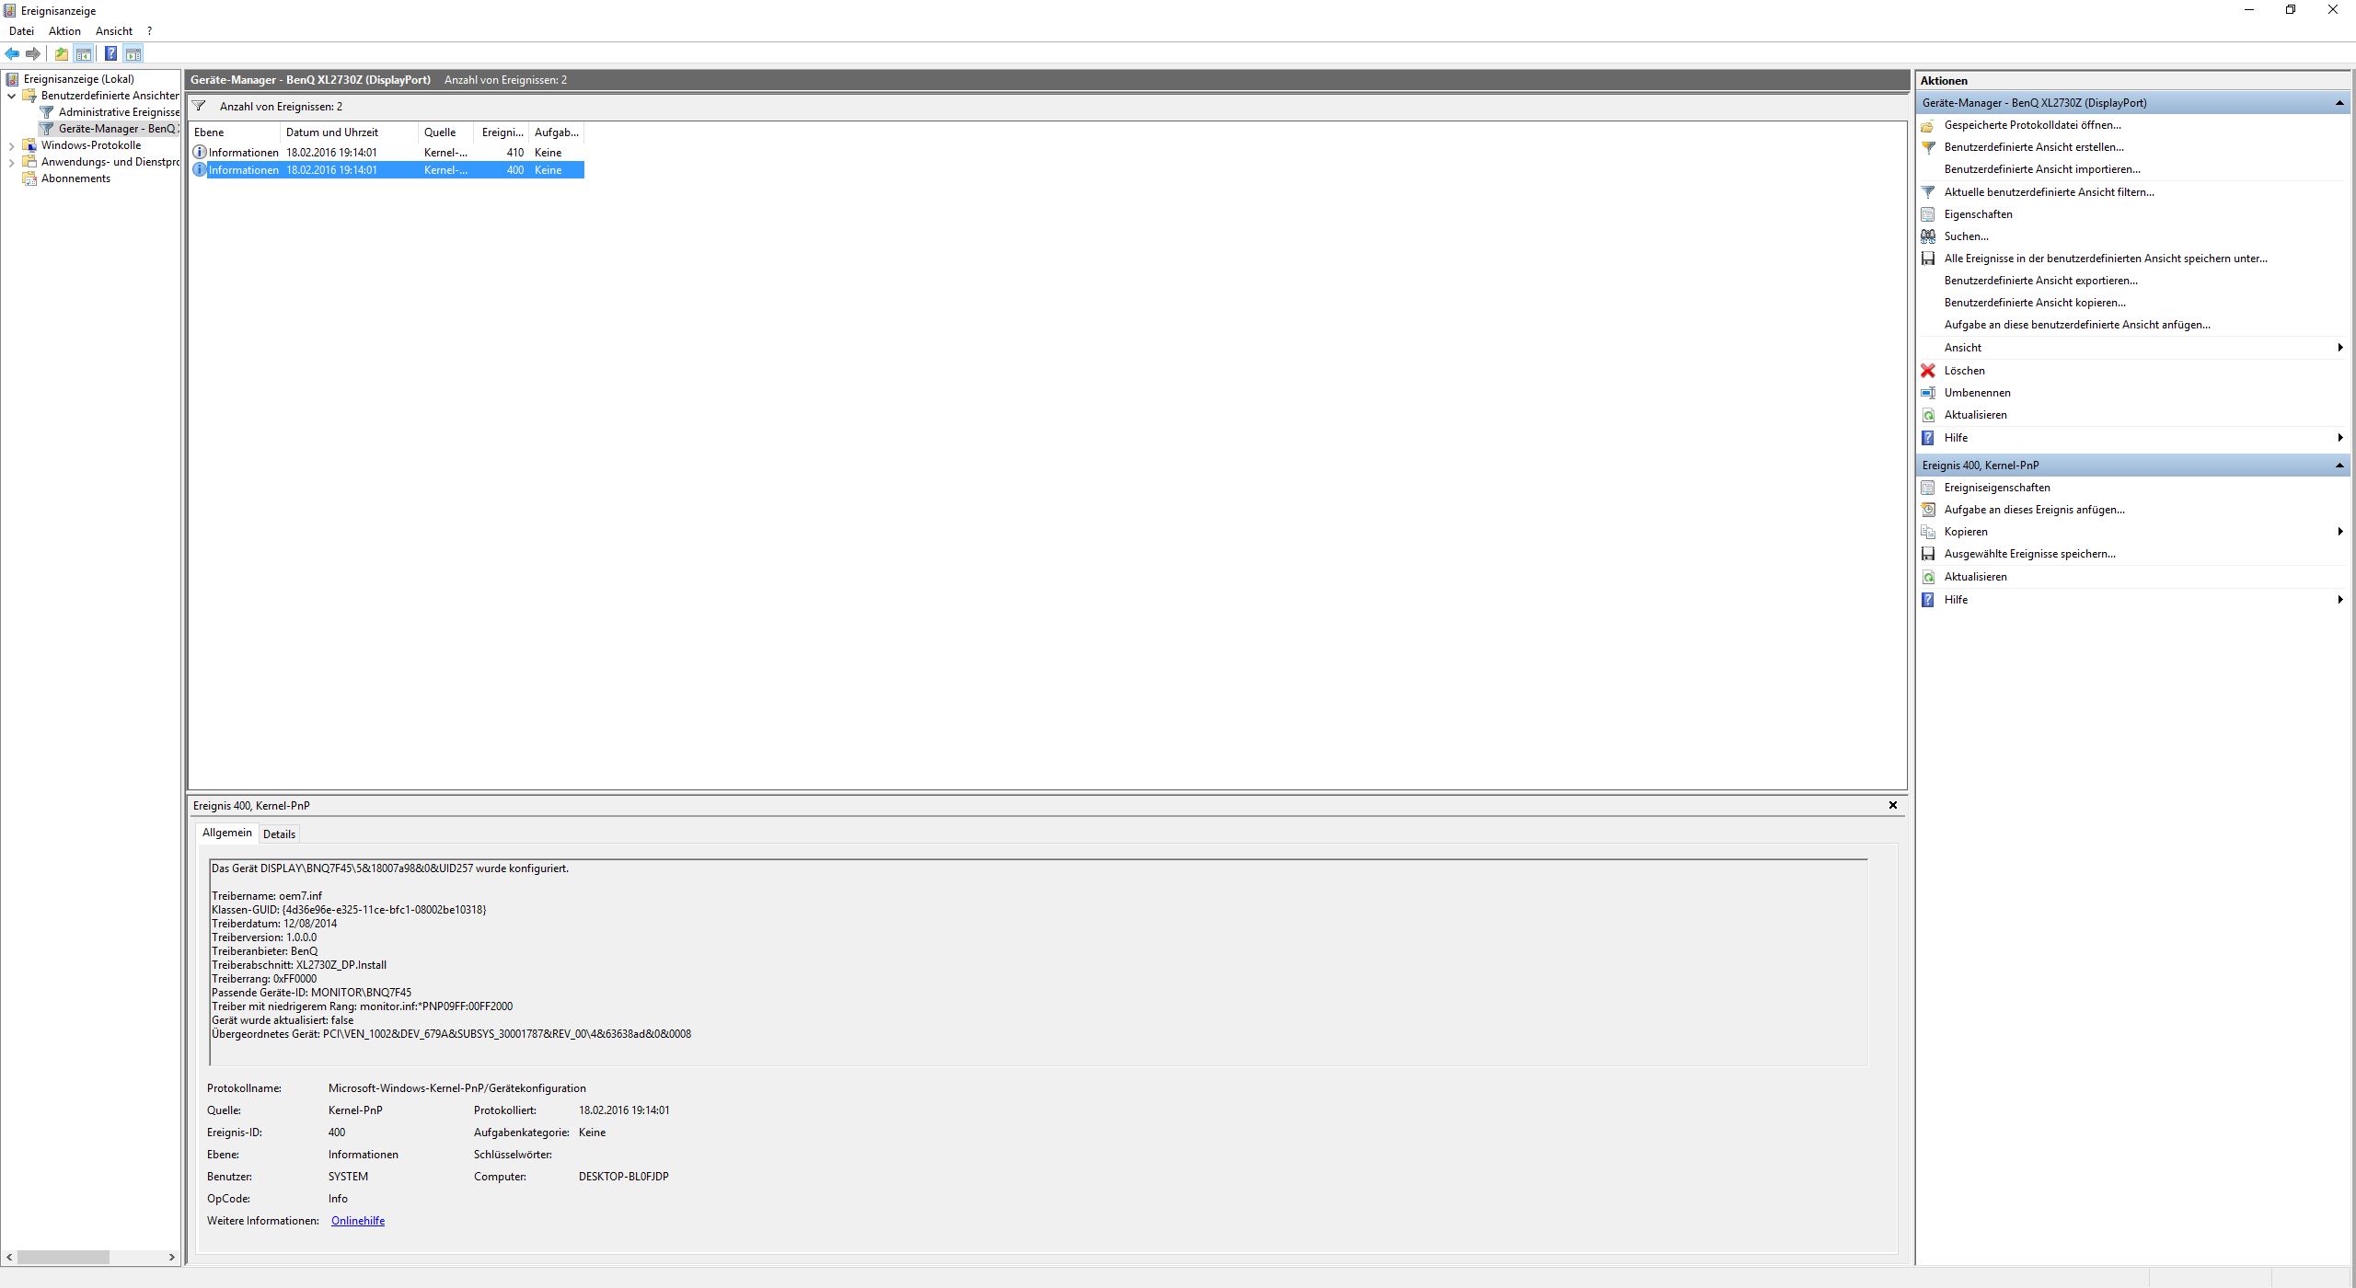Toggle the action pane toolbar icon
Image resolution: width=2356 pixels, height=1288 pixels.
coord(133,53)
